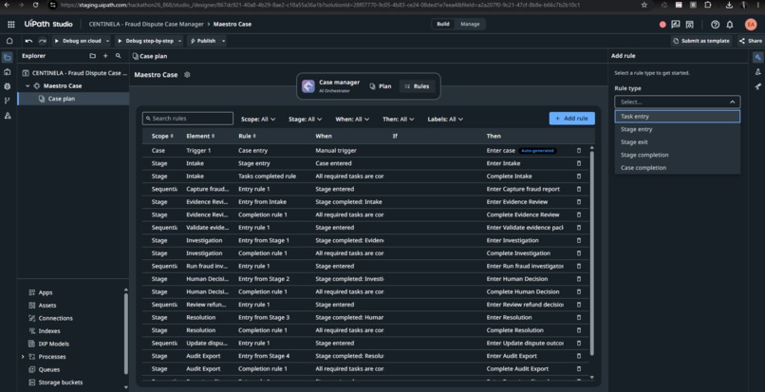The height and width of the screenshot is (392, 765).
Task: Redo the last action
Action: point(43,41)
